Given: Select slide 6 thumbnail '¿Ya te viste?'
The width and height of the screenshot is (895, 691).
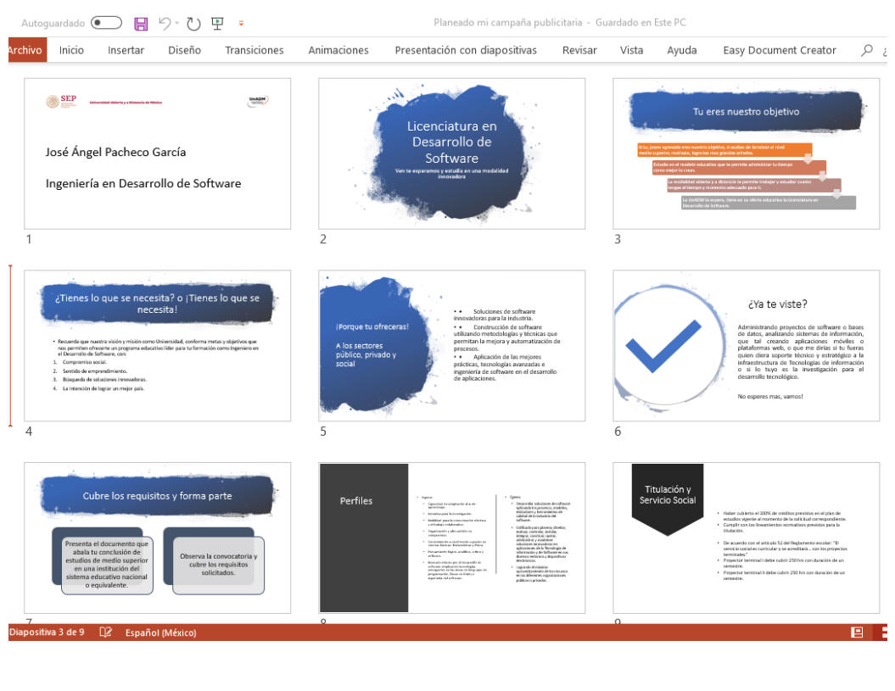Looking at the screenshot, I should [746, 345].
